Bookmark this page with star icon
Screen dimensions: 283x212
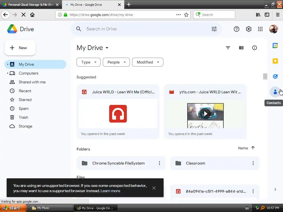(186, 15)
